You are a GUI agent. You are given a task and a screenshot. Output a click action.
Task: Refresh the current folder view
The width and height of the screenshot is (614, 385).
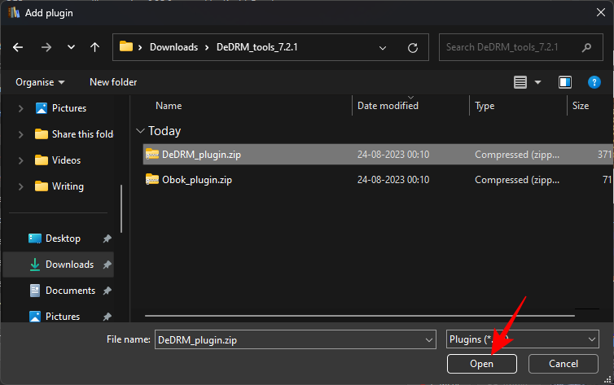tap(413, 47)
